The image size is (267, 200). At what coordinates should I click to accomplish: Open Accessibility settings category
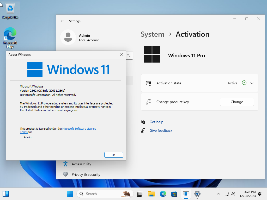click(x=81, y=164)
